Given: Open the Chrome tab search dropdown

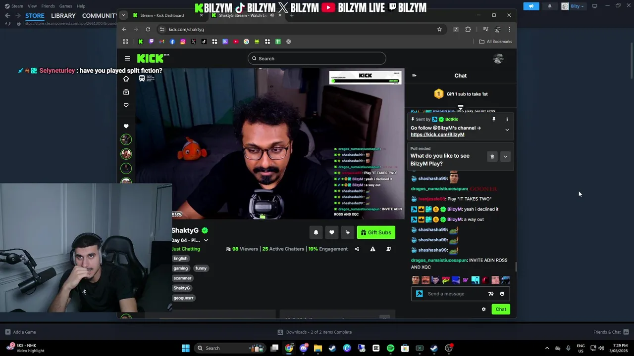Looking at the screenshot, I should pyautogui.click(x=123, y=15).
